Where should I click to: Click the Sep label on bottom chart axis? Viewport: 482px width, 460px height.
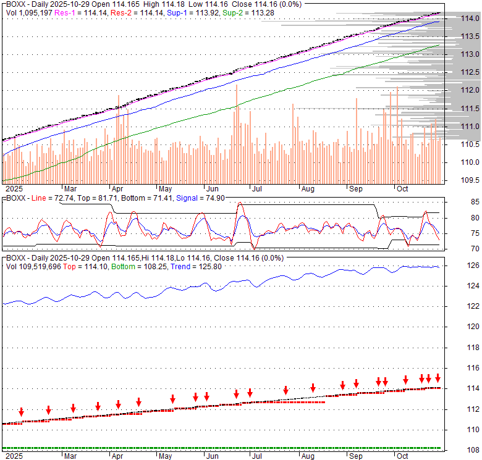(355, 456)
